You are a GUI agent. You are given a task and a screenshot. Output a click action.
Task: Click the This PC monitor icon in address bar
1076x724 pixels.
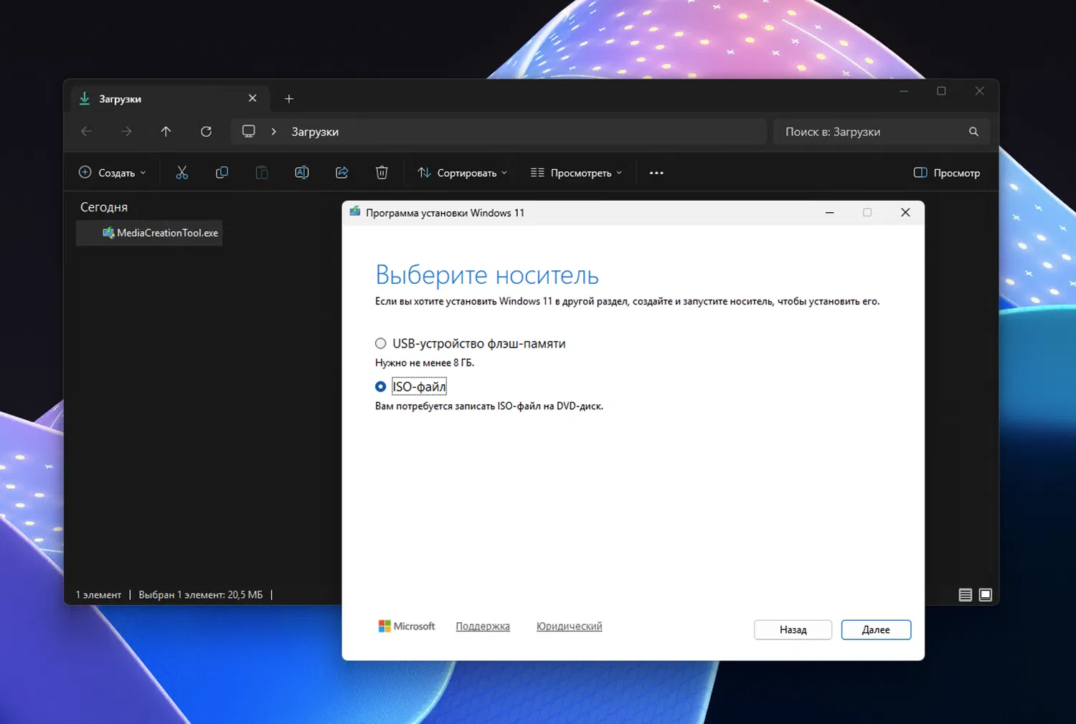248,131
